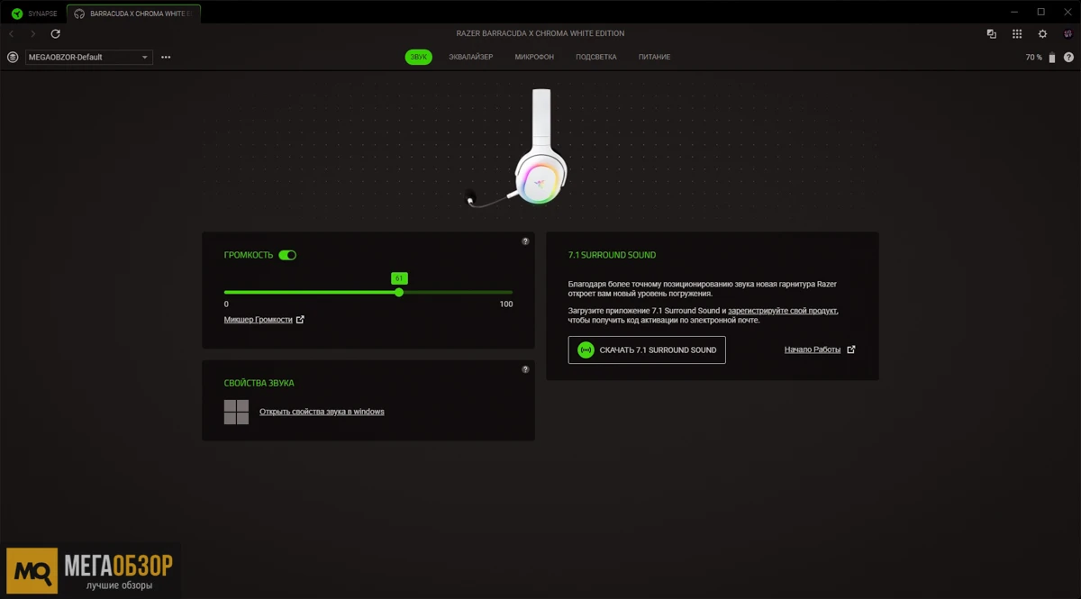Open the profile three-dots options menu
Screen dimensions: 1081x599
pyautogui.click(x=166, y=57)
